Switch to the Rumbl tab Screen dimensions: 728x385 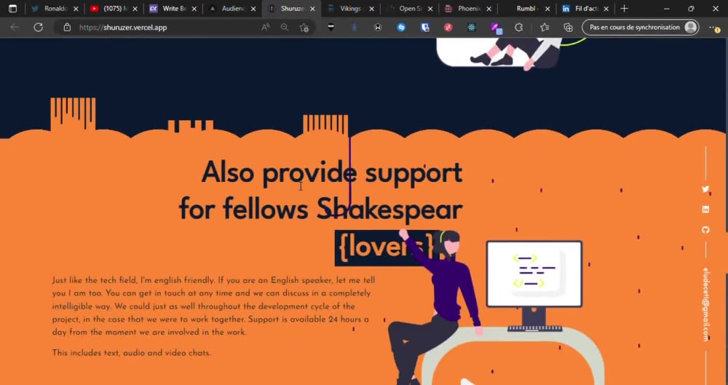coord(526,8)
